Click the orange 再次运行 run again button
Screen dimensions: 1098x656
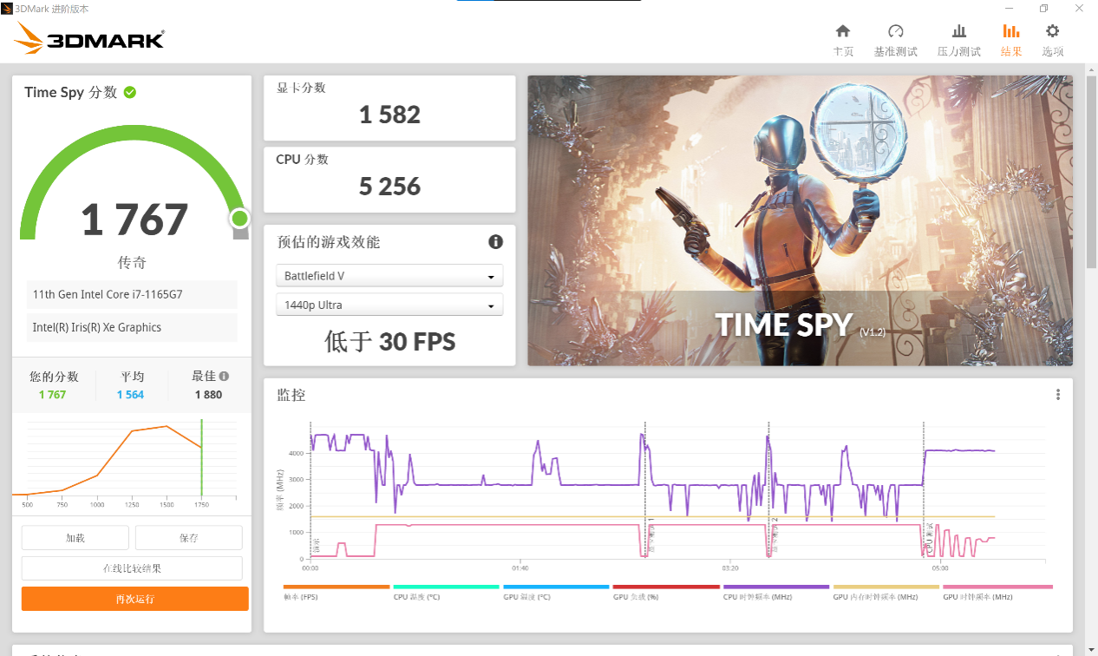point(135,599)
